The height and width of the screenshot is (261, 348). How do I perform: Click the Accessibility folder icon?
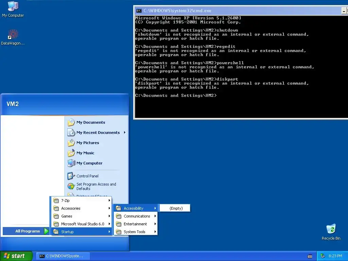tap(119, 208)
